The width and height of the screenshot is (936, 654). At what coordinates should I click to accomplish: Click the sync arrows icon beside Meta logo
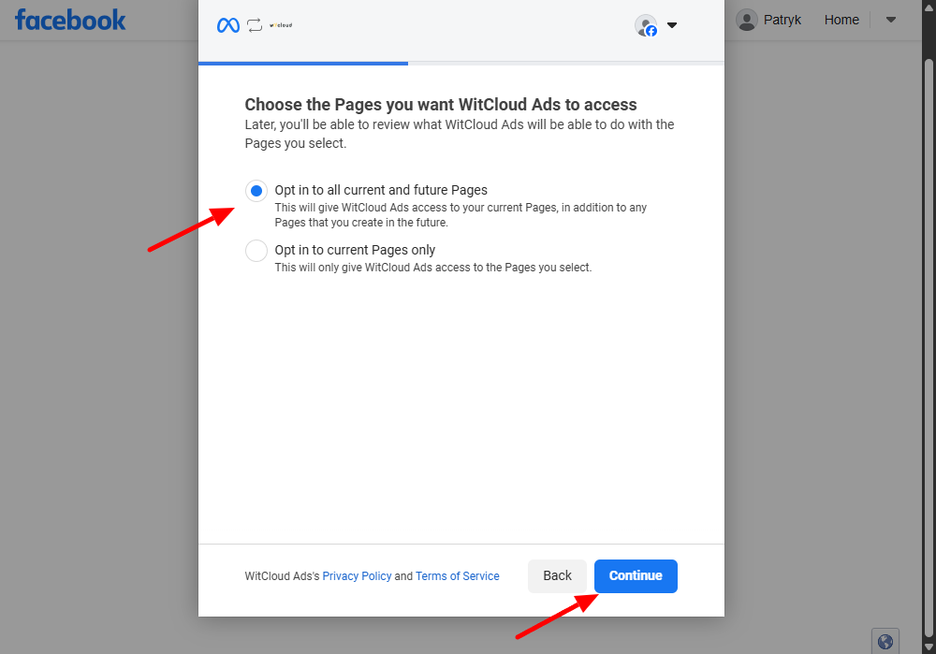click(x=255, y=25)
